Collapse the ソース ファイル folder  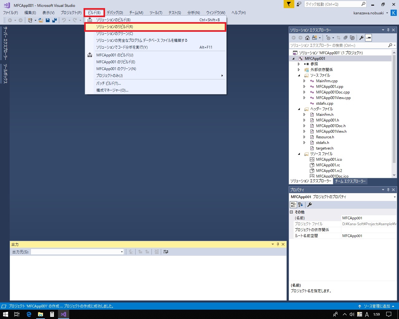(299, 75)
